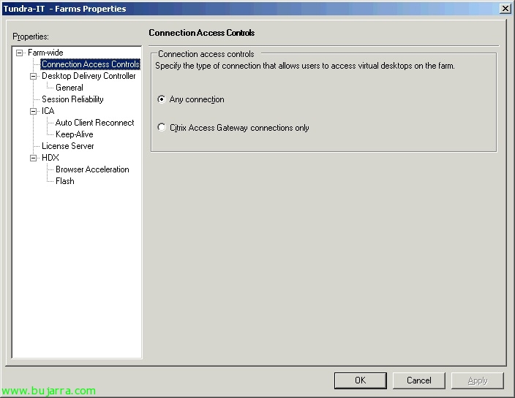Click the Apply button

(x=477, y=380)
